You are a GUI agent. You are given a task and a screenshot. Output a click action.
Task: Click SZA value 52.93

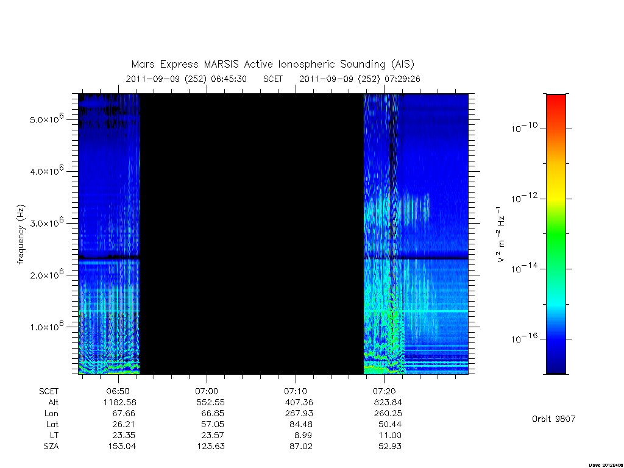390,447
